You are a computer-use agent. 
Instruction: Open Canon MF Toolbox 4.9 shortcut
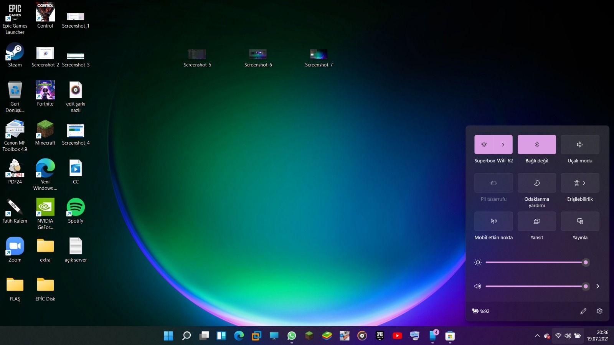(x=15, y=135)
